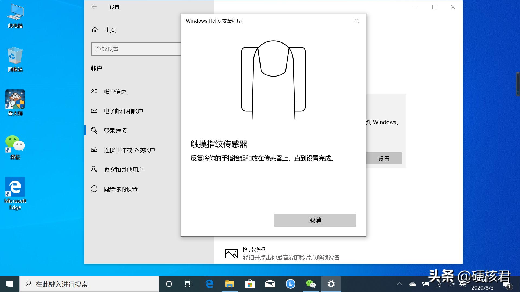The image size is (520, 292).
Task: Open File Explorer from the taskbar
Action: 229,284
